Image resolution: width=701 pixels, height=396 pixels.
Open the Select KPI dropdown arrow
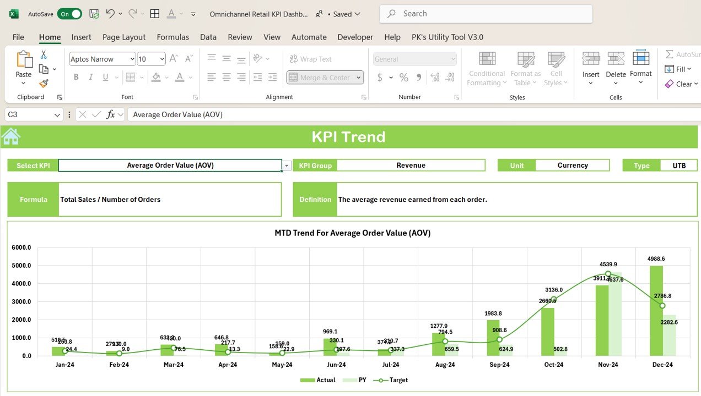click(287, 166)
